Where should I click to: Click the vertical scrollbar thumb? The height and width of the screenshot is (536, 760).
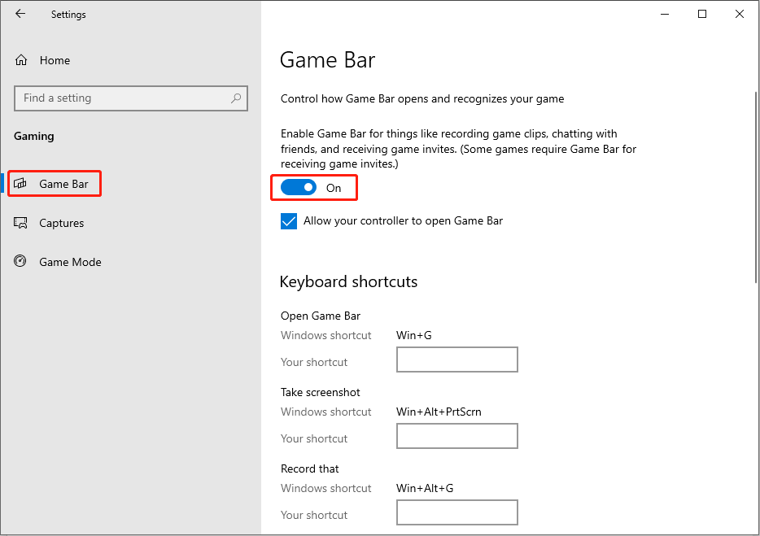coord(756,188)
